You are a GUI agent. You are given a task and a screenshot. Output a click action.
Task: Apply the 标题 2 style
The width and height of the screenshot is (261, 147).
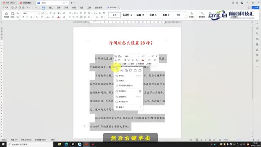[x=140, y=15]
